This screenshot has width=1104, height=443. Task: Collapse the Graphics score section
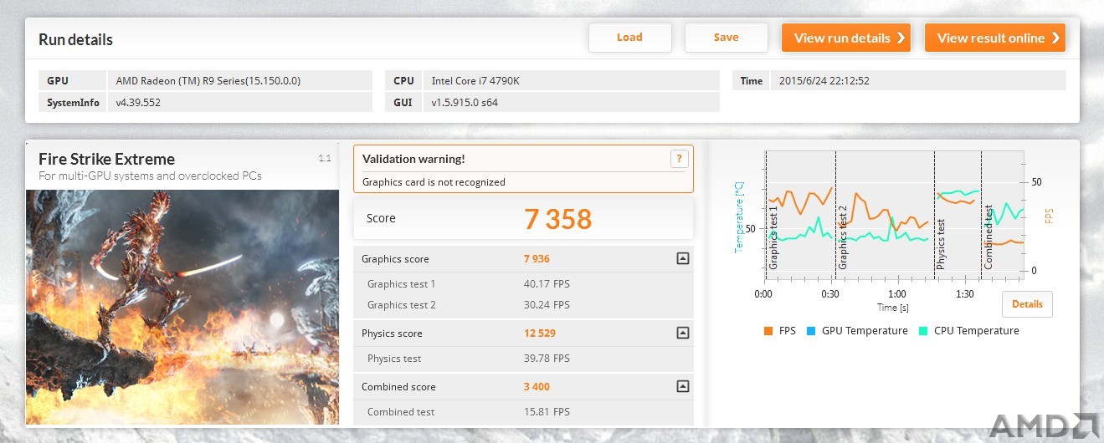point(682,259)
